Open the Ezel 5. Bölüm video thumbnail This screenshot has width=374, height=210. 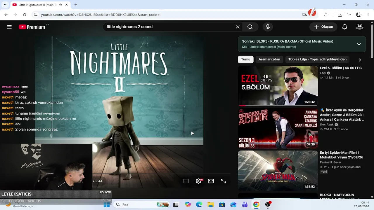click(x=278, y=85)
